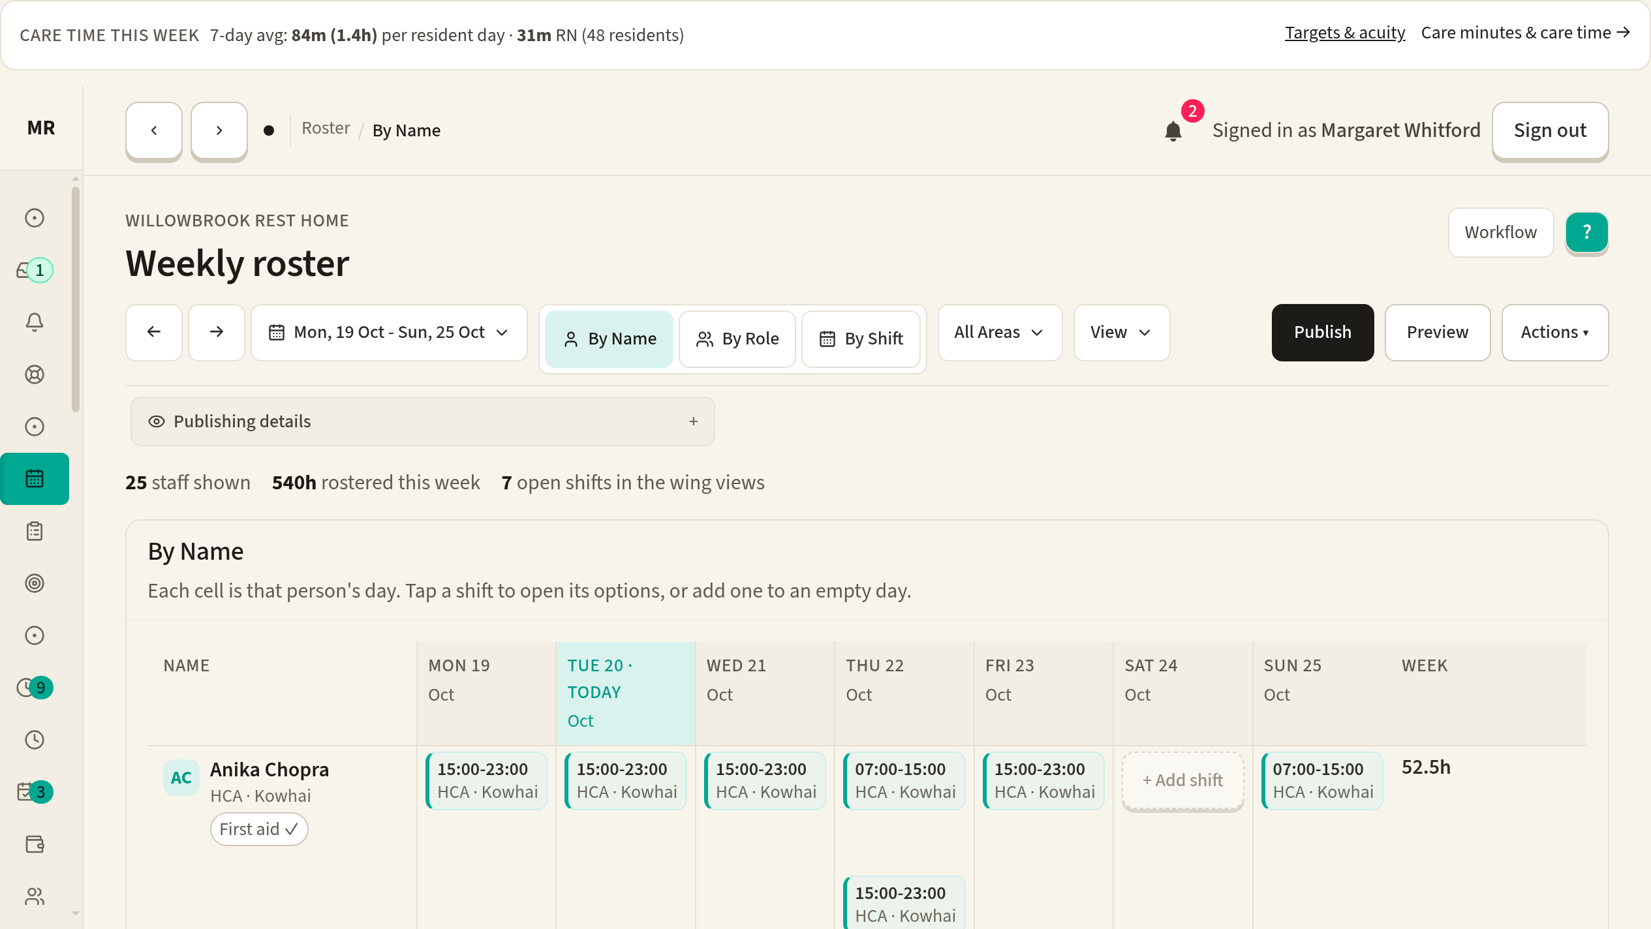Click the teal question mark help button
This screenshot has width=1651, height=929.
[x=1586, y=232]
